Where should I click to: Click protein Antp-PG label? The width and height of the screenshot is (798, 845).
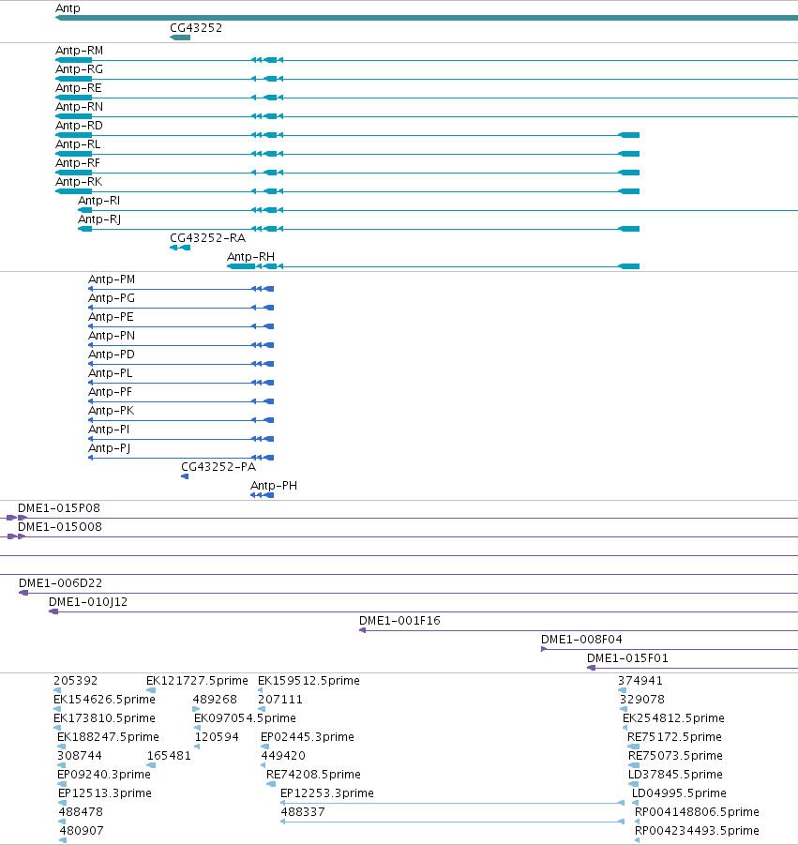click(112, 298)
